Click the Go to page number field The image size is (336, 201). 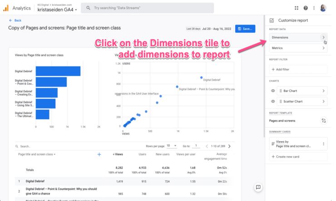pyautogui.click(x=196, y=146)
